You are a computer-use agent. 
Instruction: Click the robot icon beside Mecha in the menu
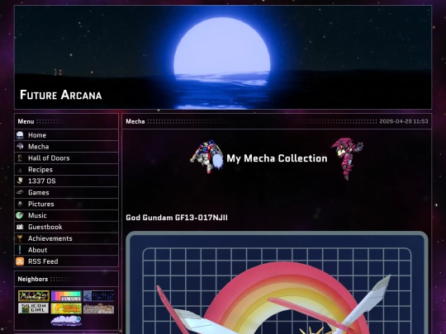pos(20,147)
